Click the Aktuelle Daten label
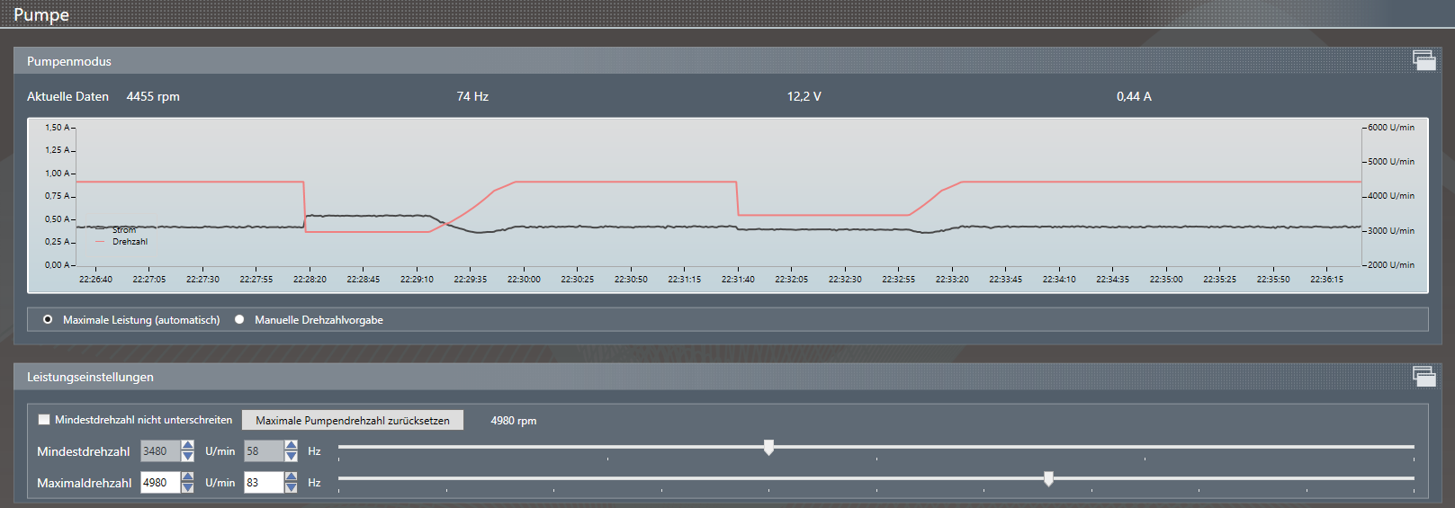 (x=67, y=96)
